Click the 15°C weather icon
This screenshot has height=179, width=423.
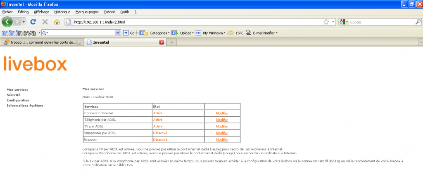pyautogui.click(x=231, y=33)
